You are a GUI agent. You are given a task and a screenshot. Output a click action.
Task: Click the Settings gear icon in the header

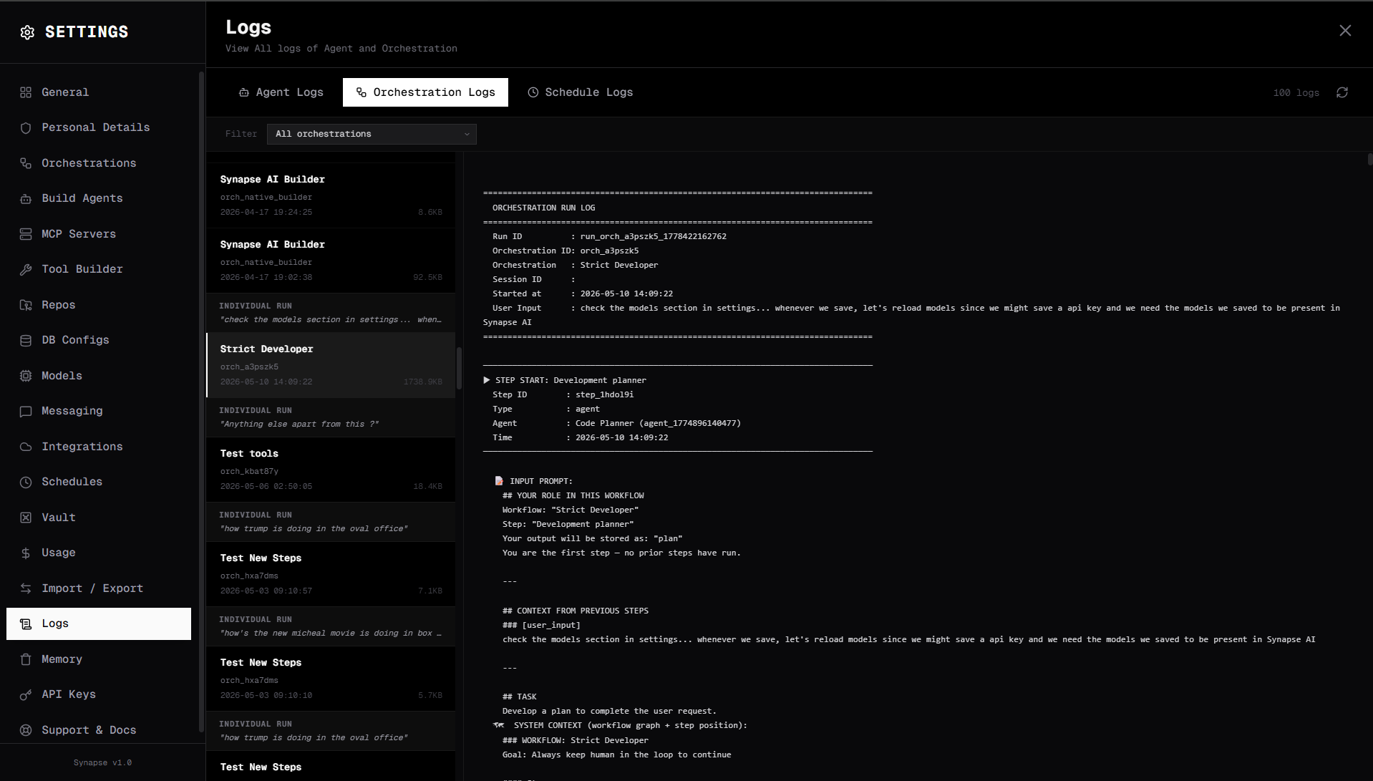[x=27, y=32]
